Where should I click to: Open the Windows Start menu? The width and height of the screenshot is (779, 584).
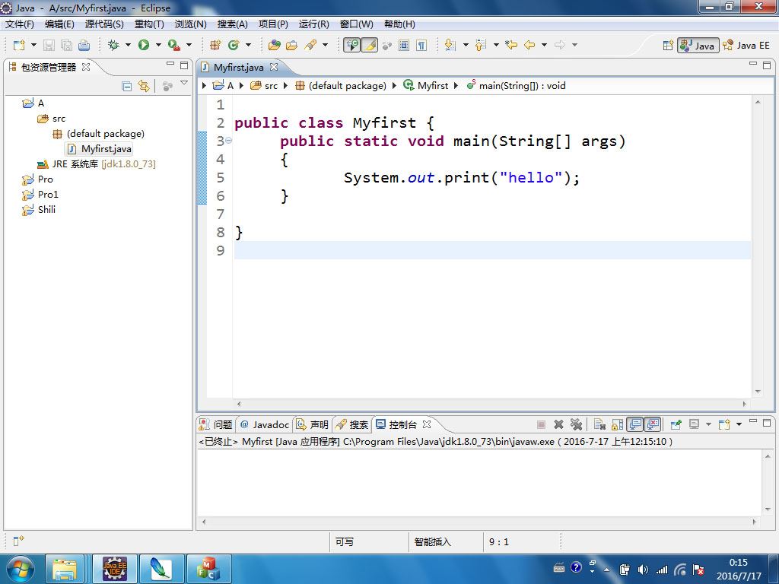[x=20, y=569]
